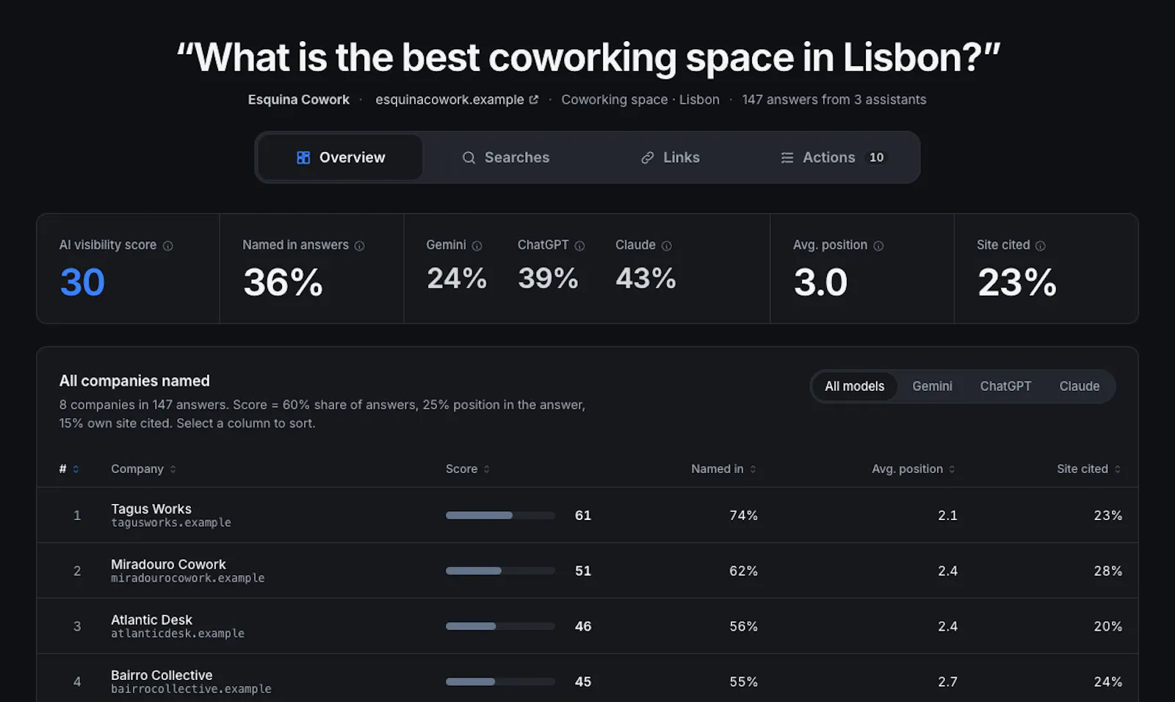Sort table by Named in column
The width and height of the screenshot is (1175, 702).
click(723, 469)
